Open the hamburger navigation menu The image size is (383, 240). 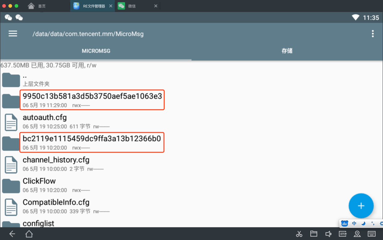[13, 34]
